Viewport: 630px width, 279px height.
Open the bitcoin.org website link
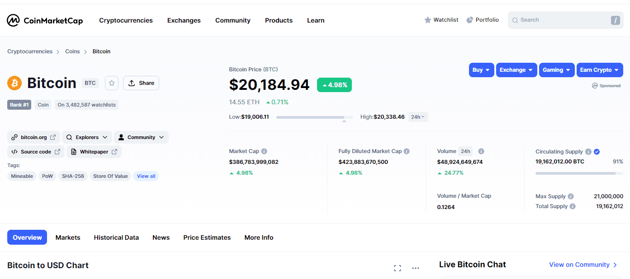coord(33,137)
